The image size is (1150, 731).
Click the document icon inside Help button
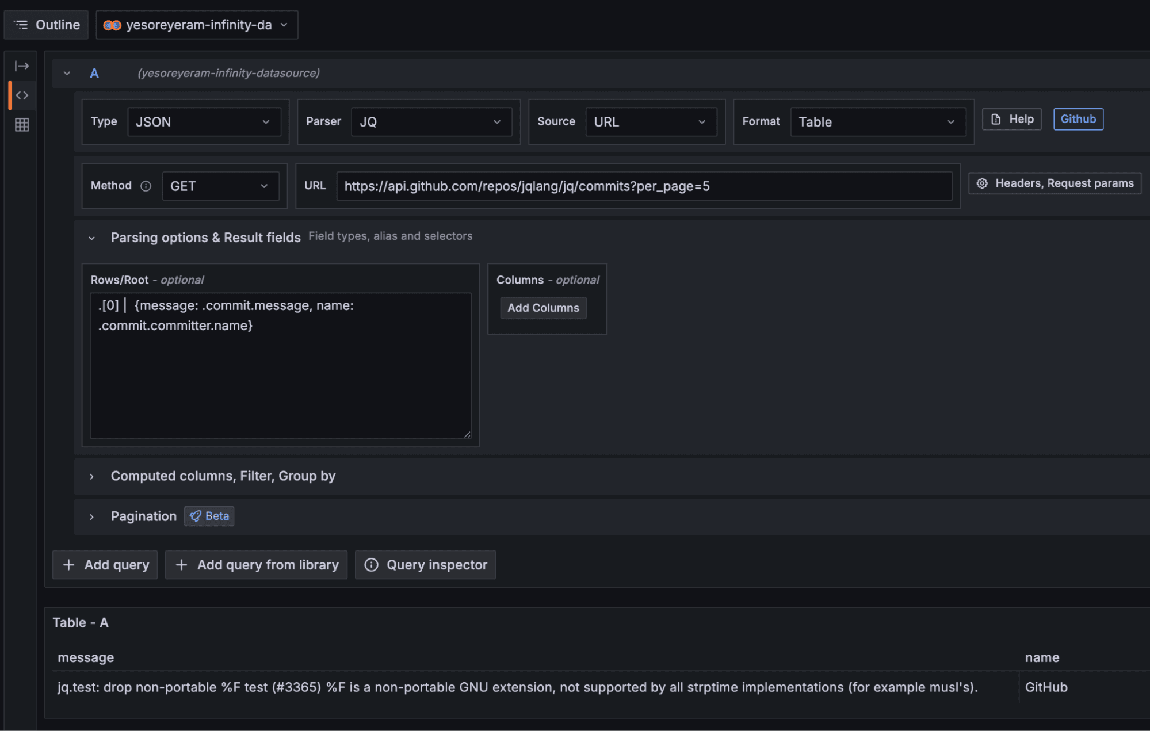coord(995,119)
